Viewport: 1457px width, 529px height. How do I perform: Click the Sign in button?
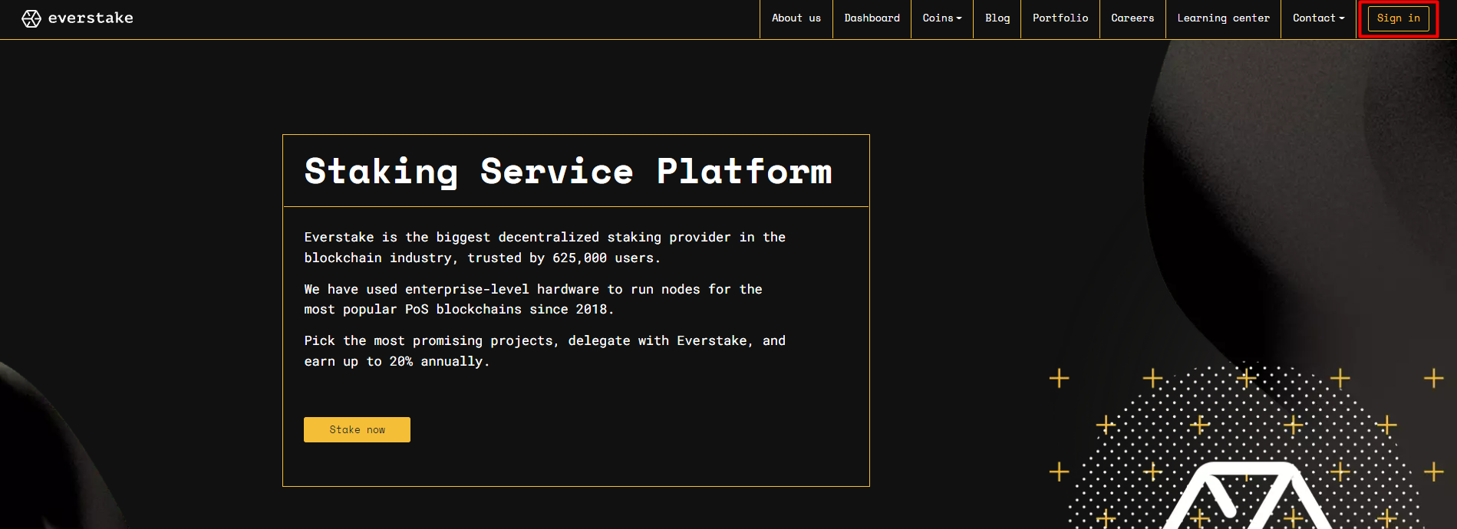tap(1399, 18)
